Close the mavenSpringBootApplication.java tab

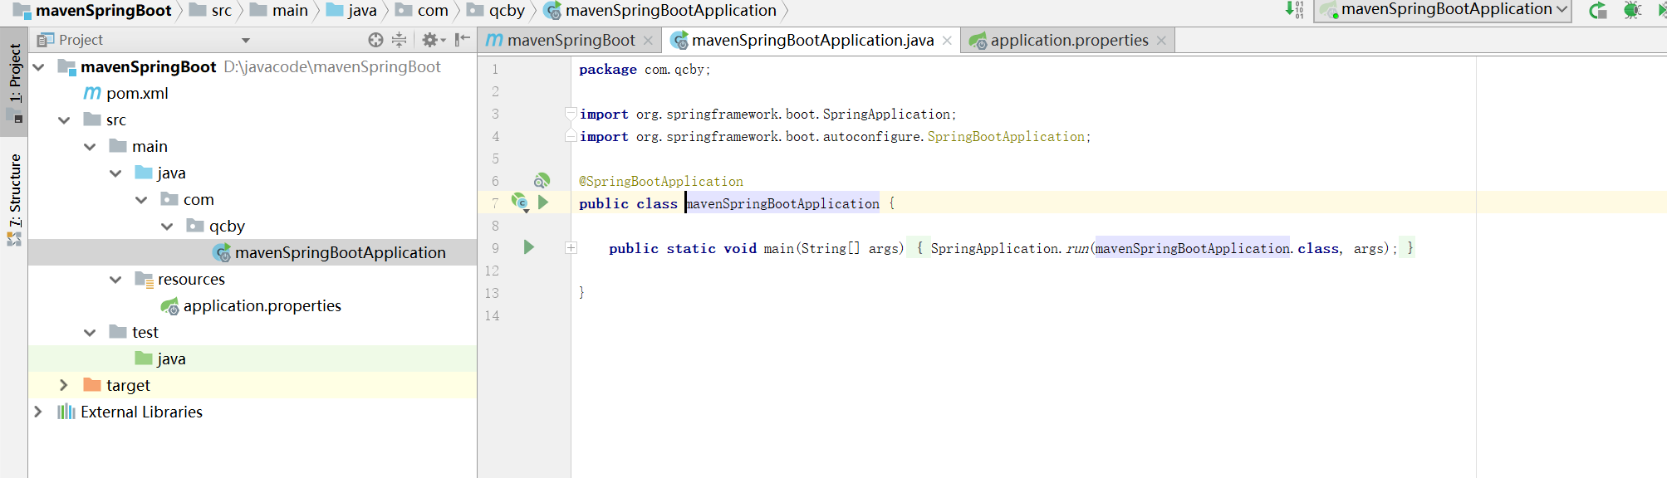coord(947,40)
